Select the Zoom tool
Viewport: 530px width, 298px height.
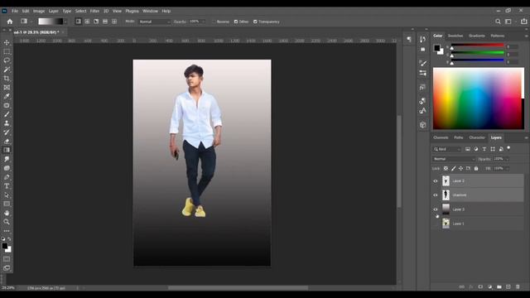(x=7, y=222)
